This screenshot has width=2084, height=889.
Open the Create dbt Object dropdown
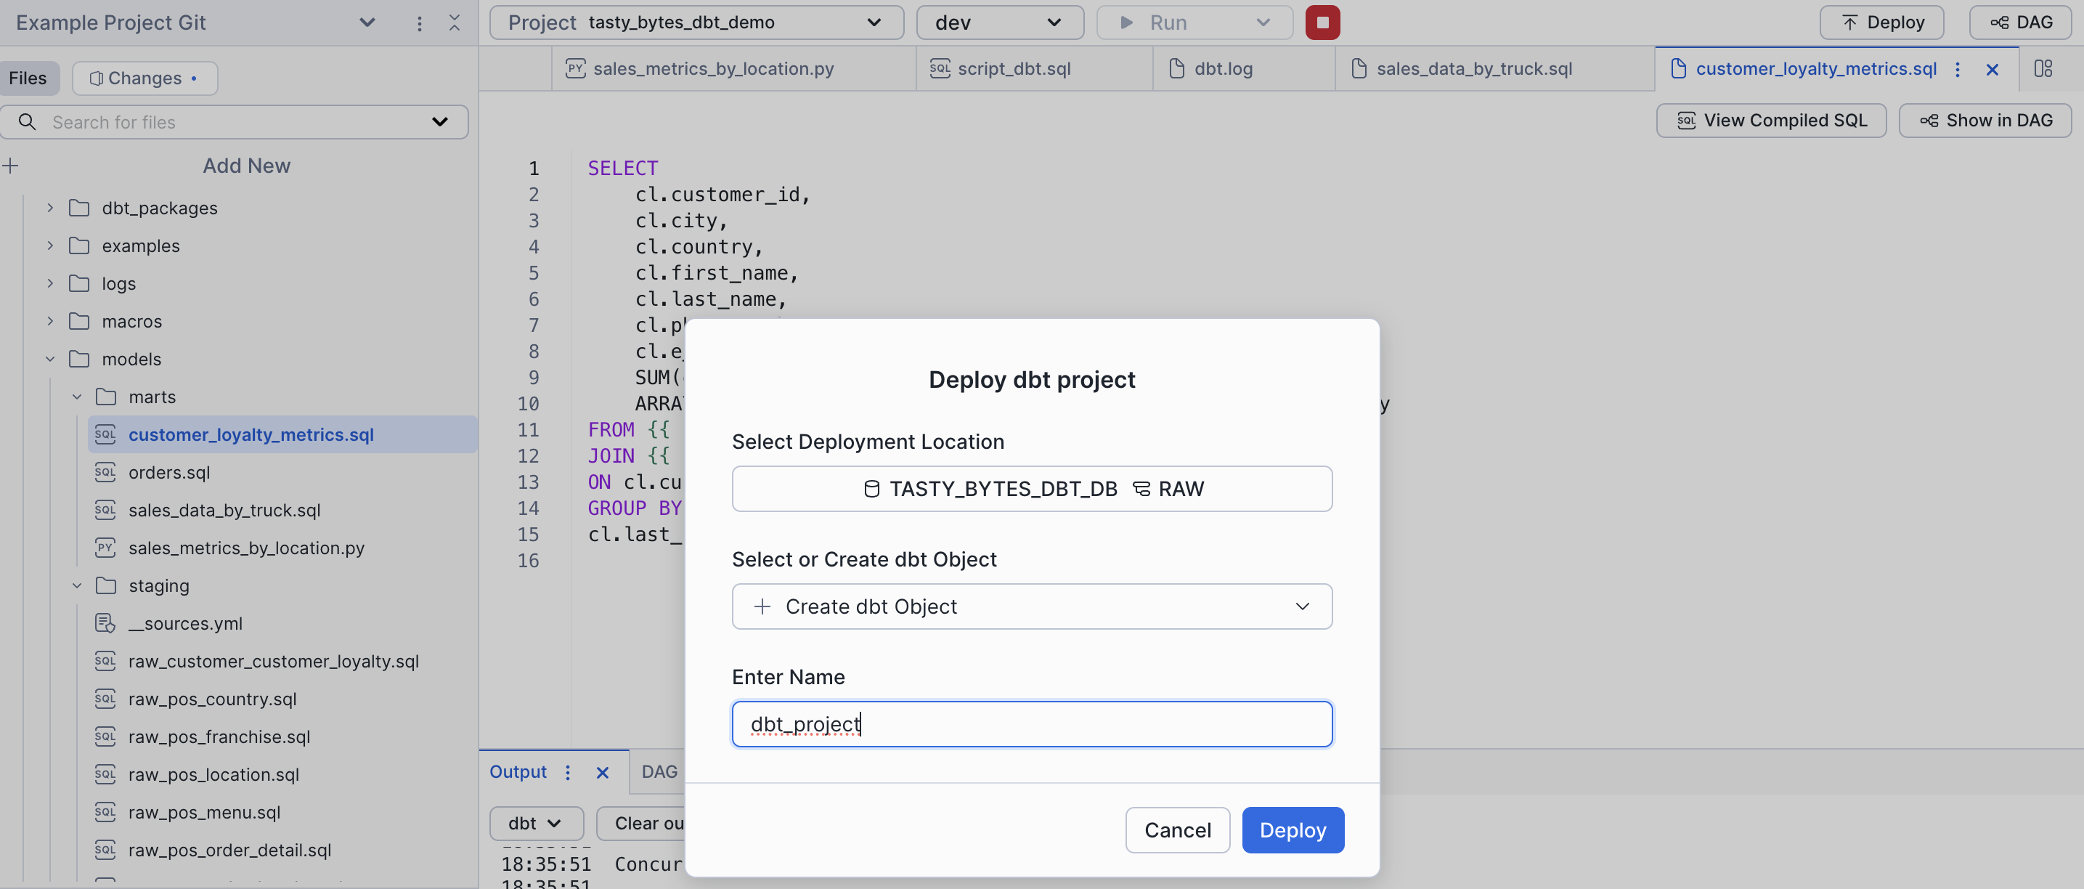[x=1032, y=606]
